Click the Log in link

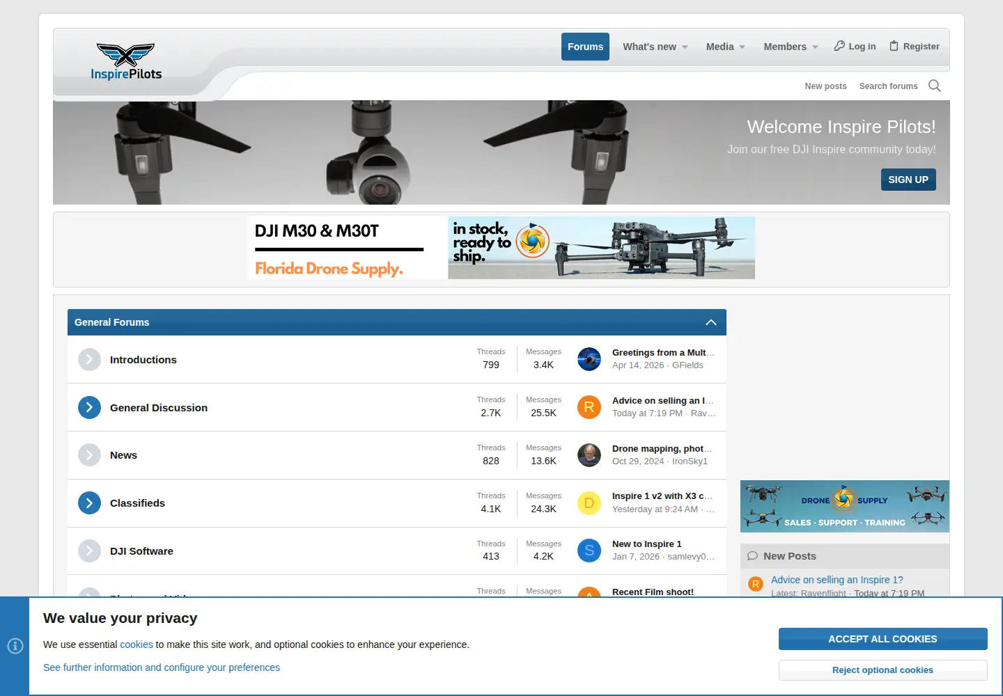[x=855, y=46]
